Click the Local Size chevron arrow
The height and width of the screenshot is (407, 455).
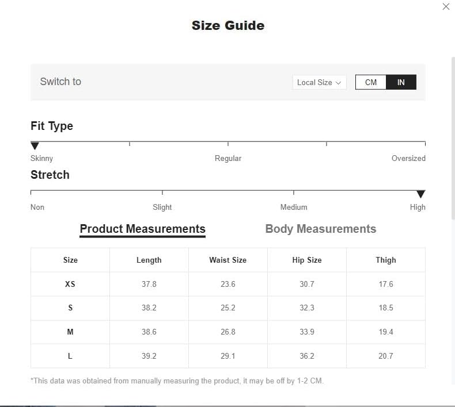point(338,83)
